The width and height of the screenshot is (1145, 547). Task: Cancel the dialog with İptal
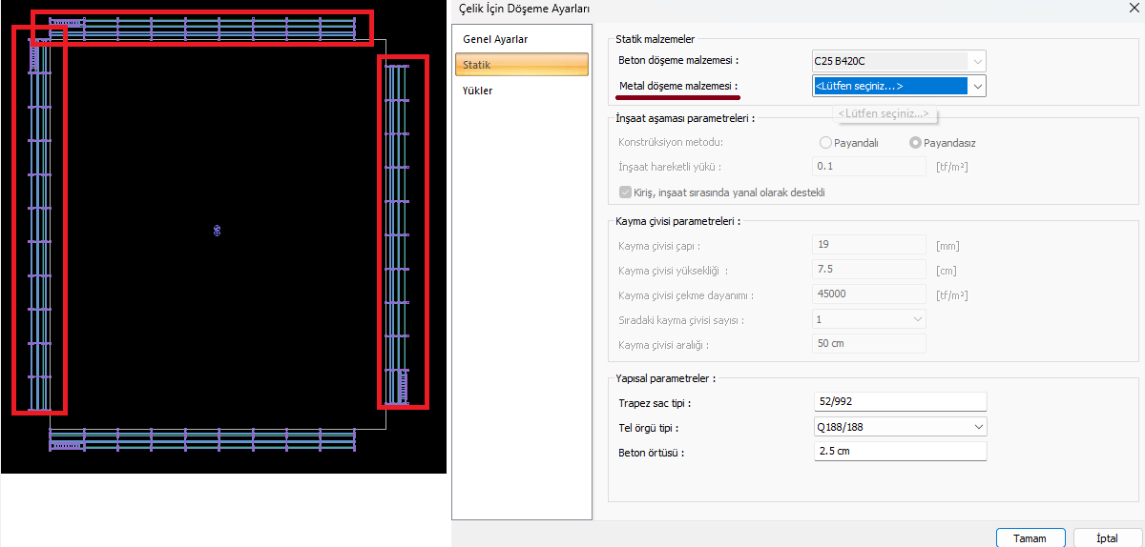click(1107, 537)
